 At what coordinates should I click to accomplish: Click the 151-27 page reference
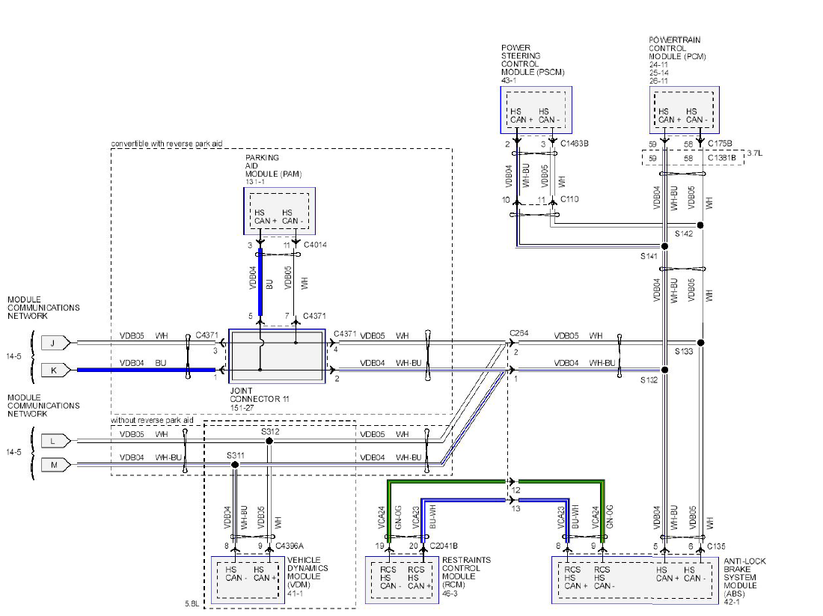(242, 407)
